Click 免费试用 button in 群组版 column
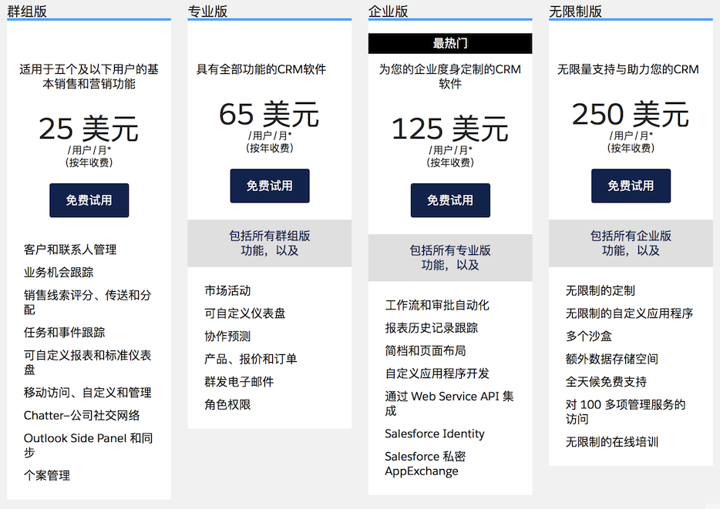 click(x=89, y=200)
